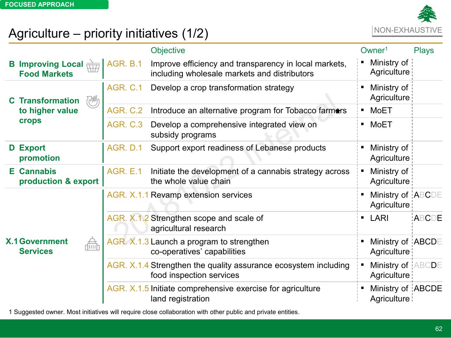Click the government building icon

coord(92,243)
